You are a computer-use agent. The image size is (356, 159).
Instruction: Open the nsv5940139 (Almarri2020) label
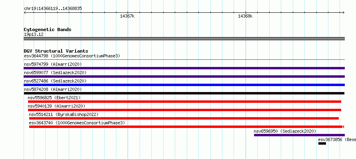pos(56,106)
